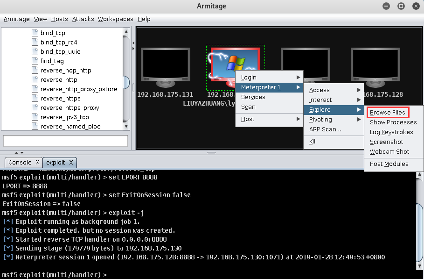Click Post Modules in the Explore submenu
The height and width of the screenshot is (279, 424).
pos(393,164)
